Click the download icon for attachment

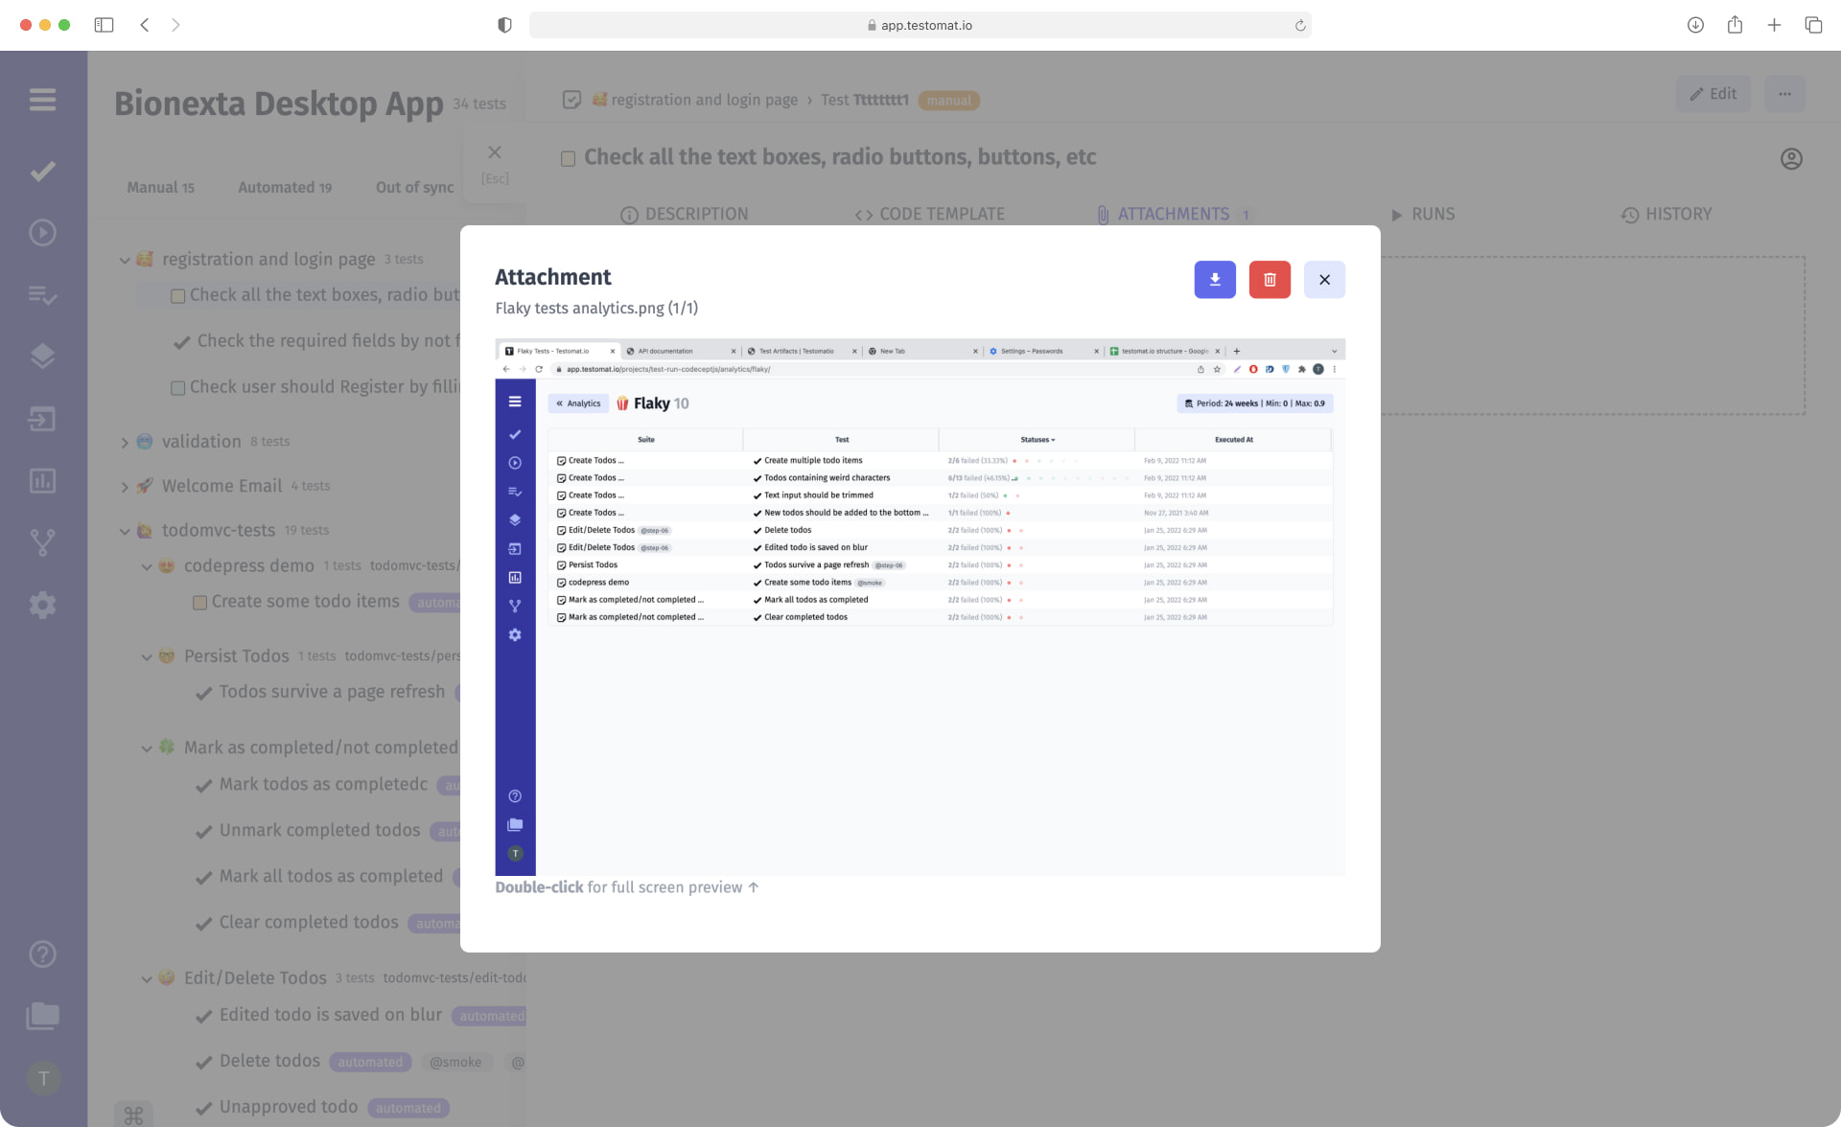1214,280
